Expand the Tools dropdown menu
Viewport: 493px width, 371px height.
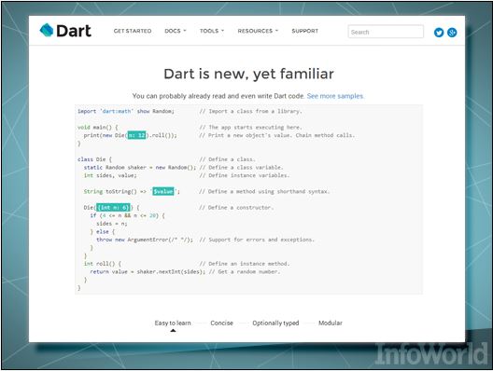click(x=212, y=31)
